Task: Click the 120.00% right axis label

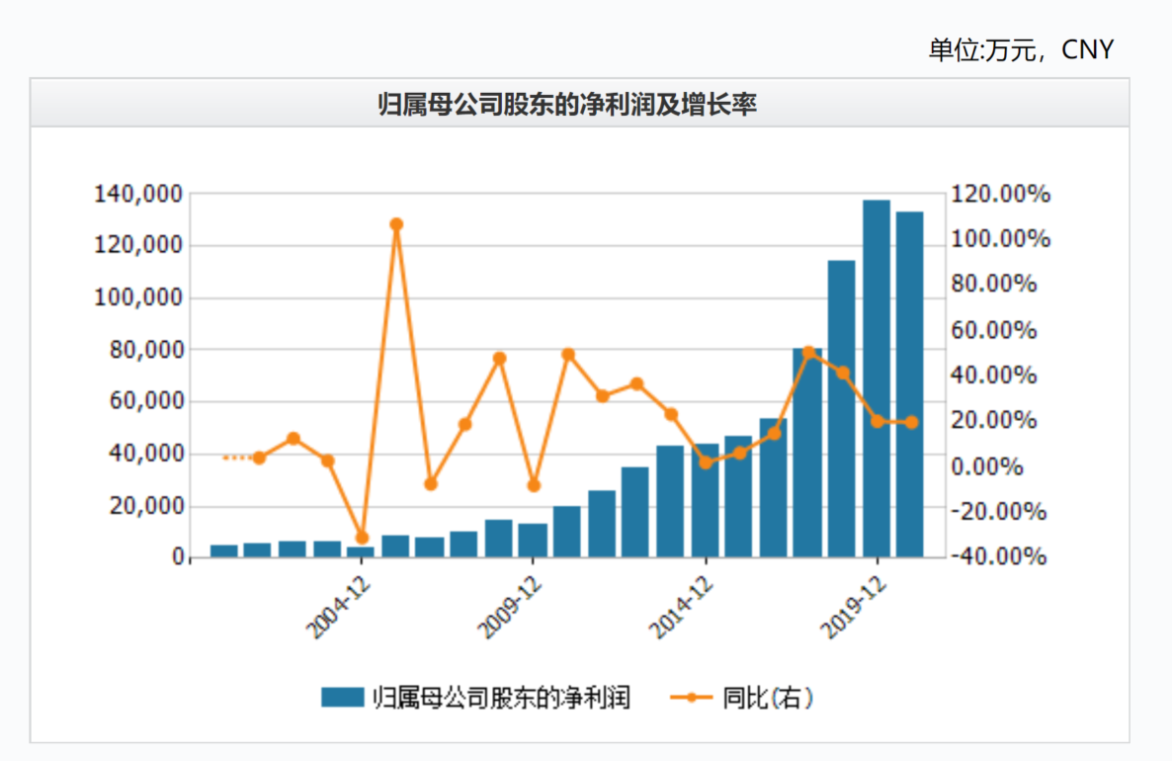Action: click(x=998, y=194)
